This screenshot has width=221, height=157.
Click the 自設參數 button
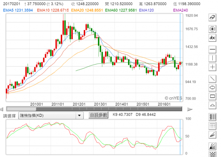pyautogui.click(x=98, y=115)
